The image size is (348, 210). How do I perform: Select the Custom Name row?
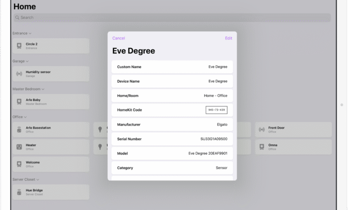(172, 67)
